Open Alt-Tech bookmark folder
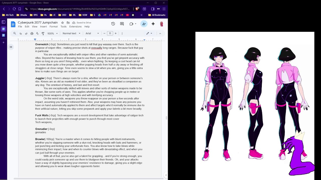Image resolution: width=321 pixels, height=180 pixels. coord(8,15)
